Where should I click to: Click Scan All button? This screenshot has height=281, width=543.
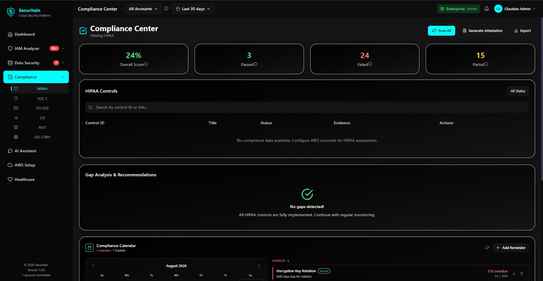[x=442, y=31]
